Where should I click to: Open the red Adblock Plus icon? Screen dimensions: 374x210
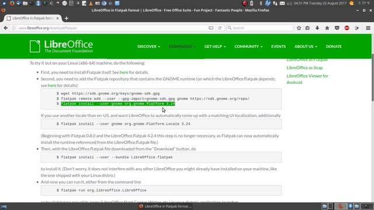click(347, 28)
